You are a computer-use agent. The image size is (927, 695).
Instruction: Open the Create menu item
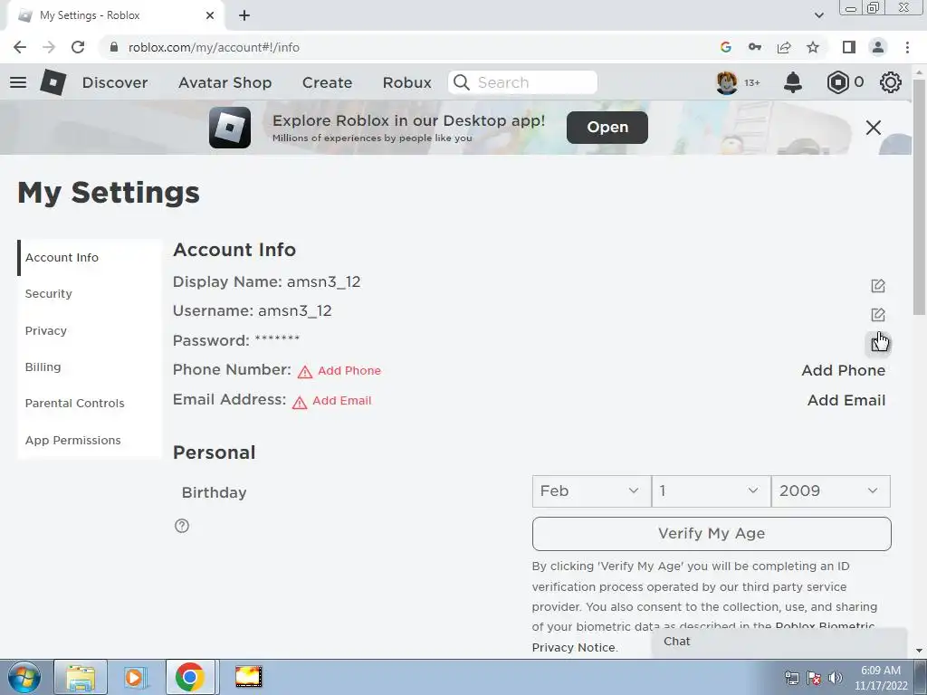pyautogui.click(x=327, y=82)
